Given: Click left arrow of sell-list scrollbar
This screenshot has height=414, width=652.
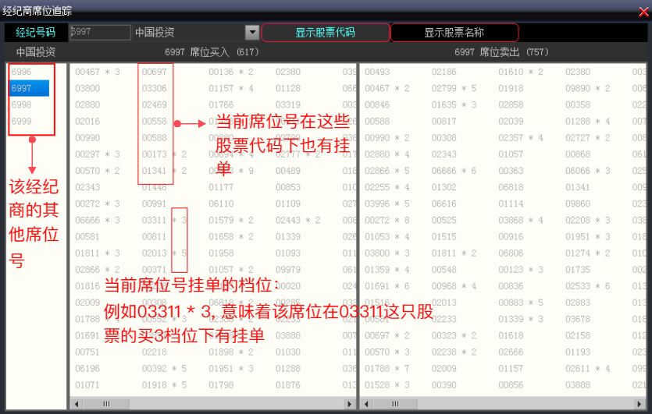Looking at the screenshot, I should (x=365, y=404).
